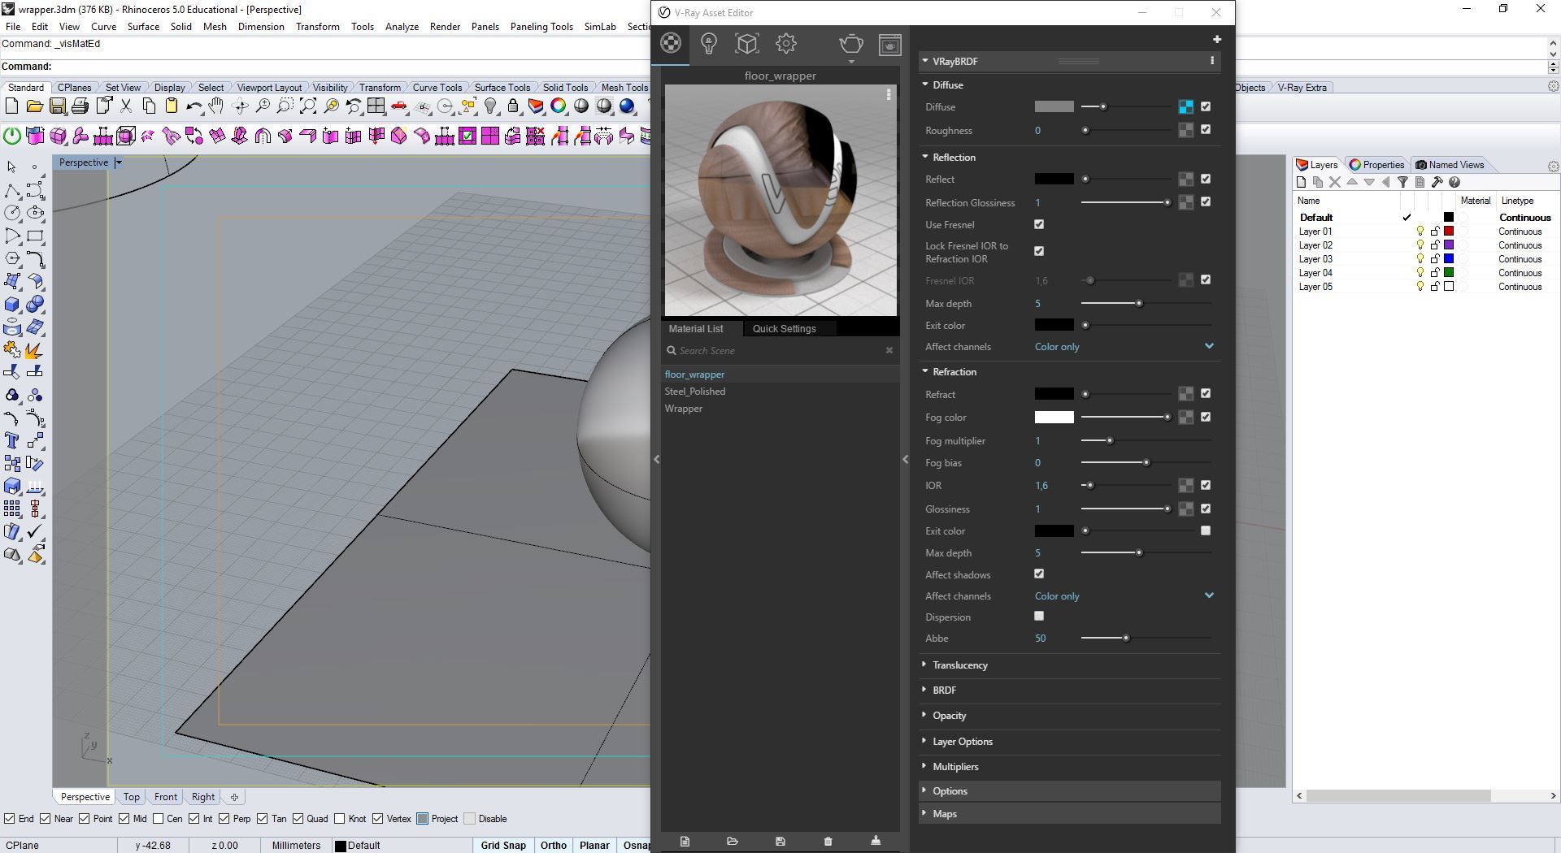Toggle the Affect shadows checkbox

point(1039,574)
